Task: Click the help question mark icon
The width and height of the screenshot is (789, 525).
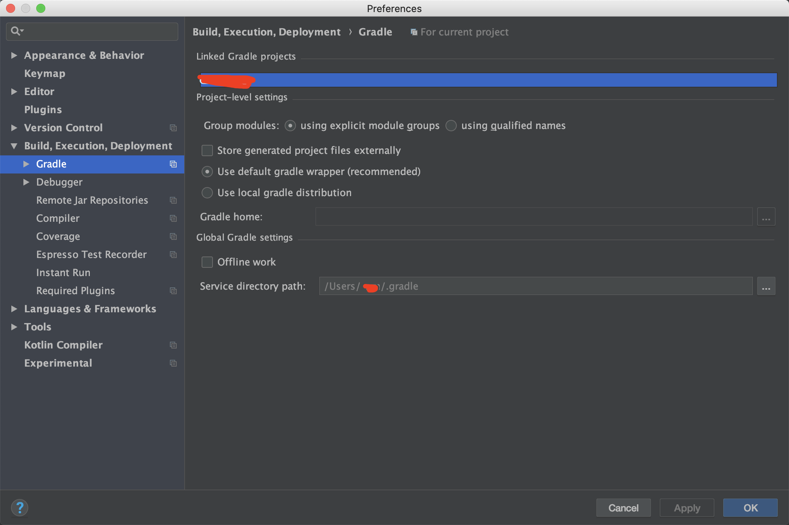Action: [x=20, y=508]
